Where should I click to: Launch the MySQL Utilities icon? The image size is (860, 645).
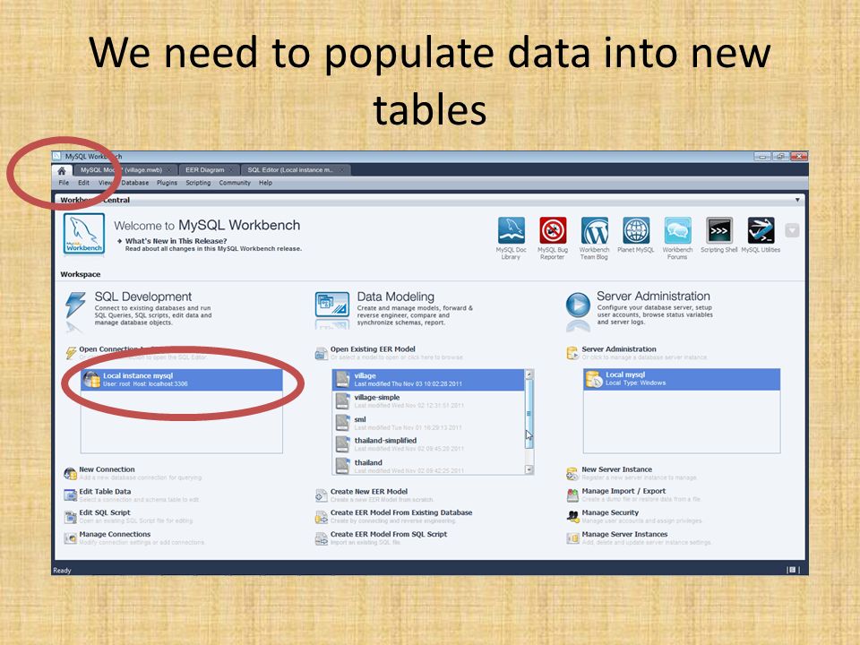pos(761,230)
